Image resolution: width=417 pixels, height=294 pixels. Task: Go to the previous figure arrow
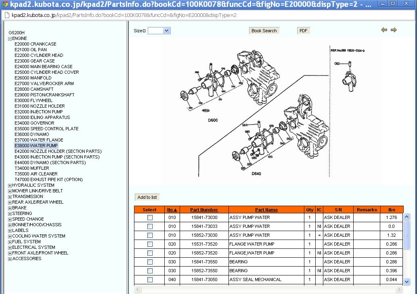(x=384, y=30)
